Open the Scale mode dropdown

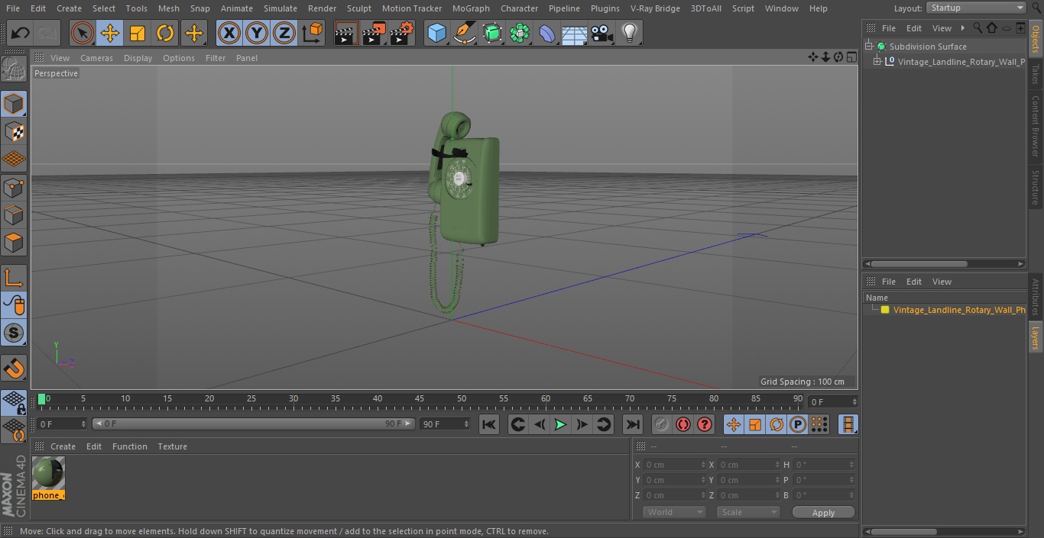click(747, 512)
